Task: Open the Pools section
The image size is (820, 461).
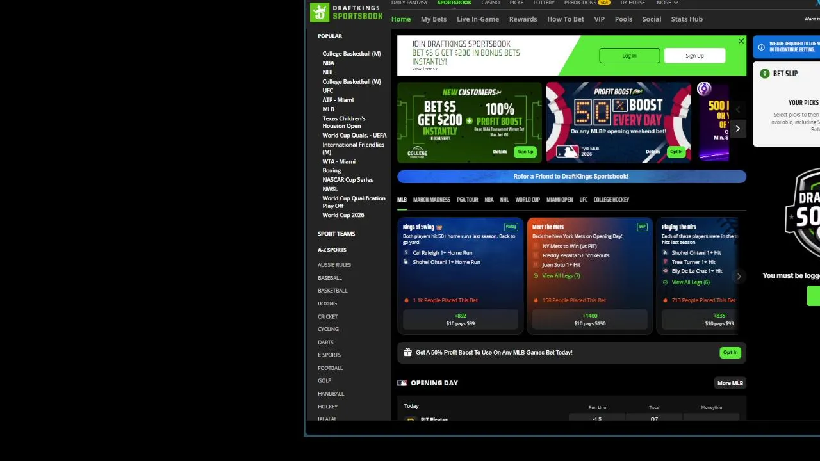Action: (624, 19)
